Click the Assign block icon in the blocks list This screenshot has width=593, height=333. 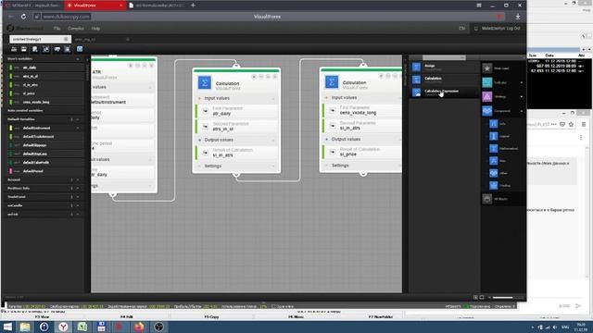click(416, 67)
